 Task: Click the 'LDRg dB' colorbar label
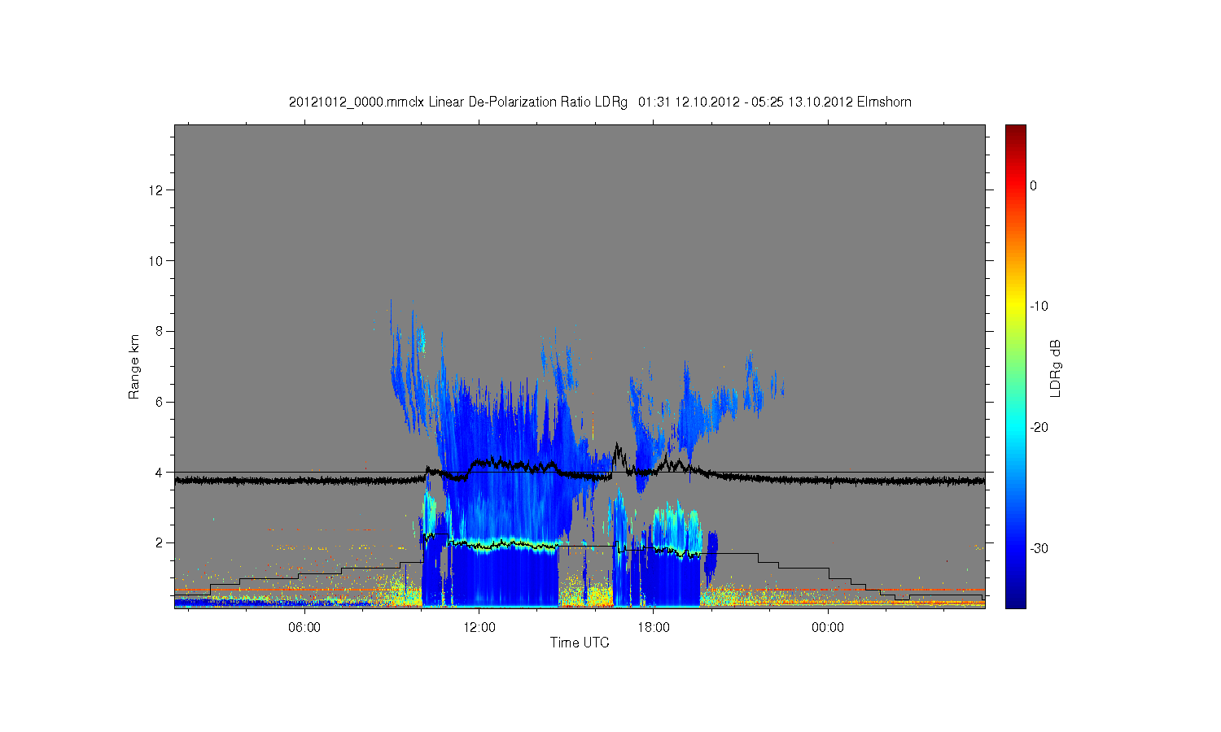click(1056, 368)
